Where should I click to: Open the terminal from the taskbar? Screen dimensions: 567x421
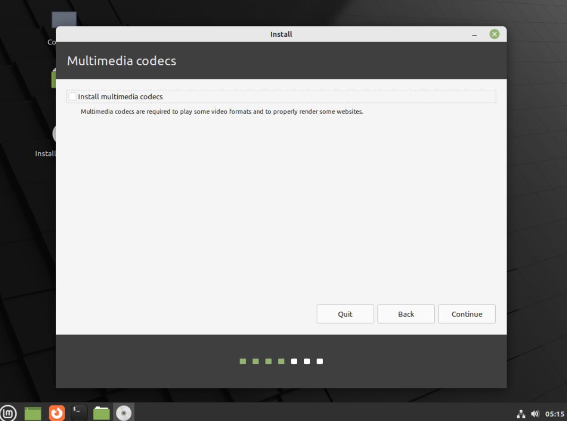78,412
